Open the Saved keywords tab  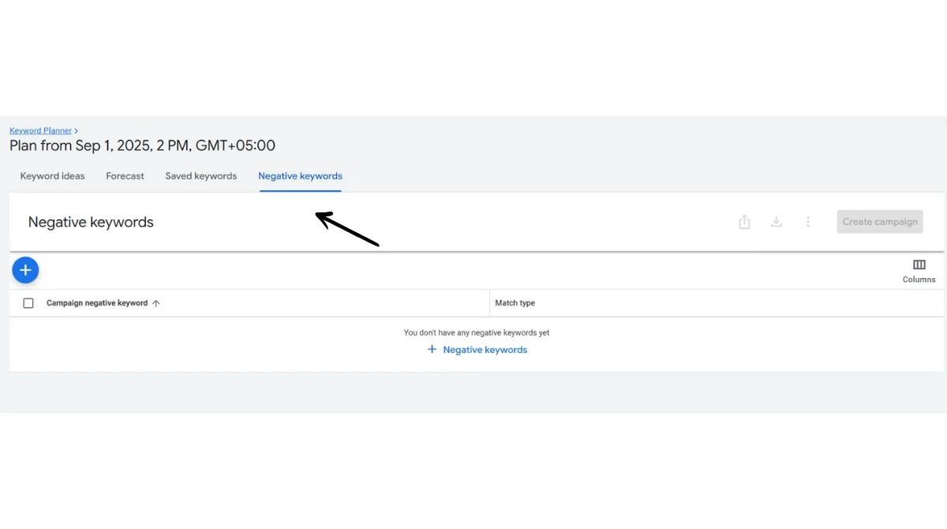pyautogui.click(x=201, y=176)
